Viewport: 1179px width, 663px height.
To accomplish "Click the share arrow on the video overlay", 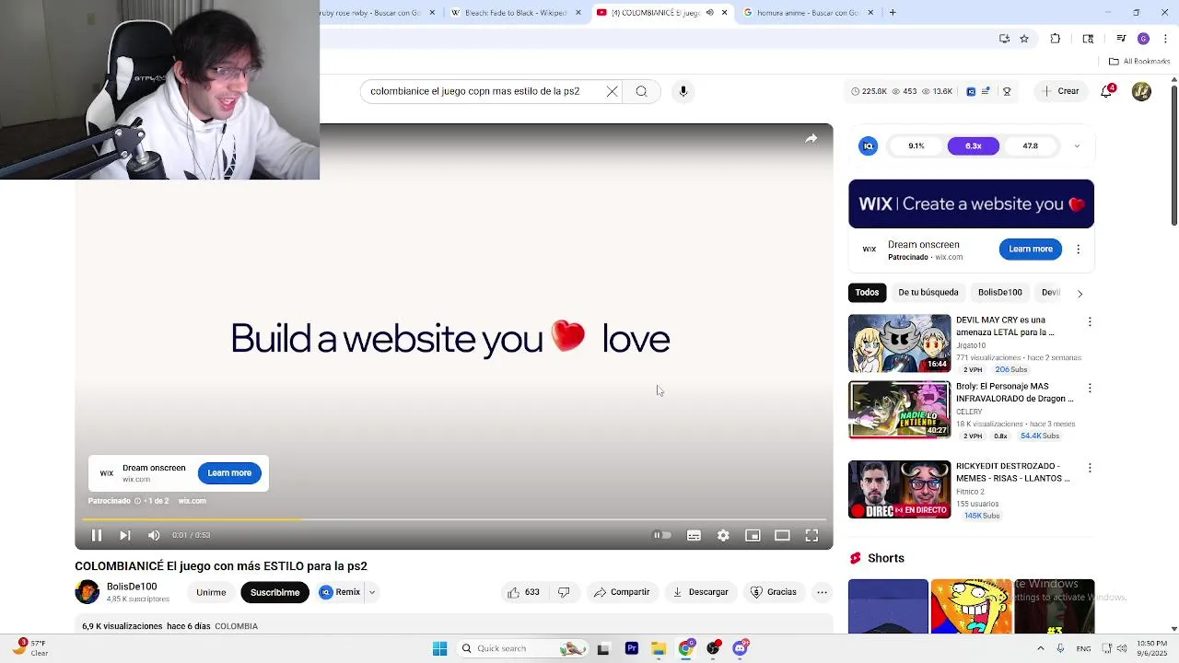I will pyautogui.click(x=811, y=139).
